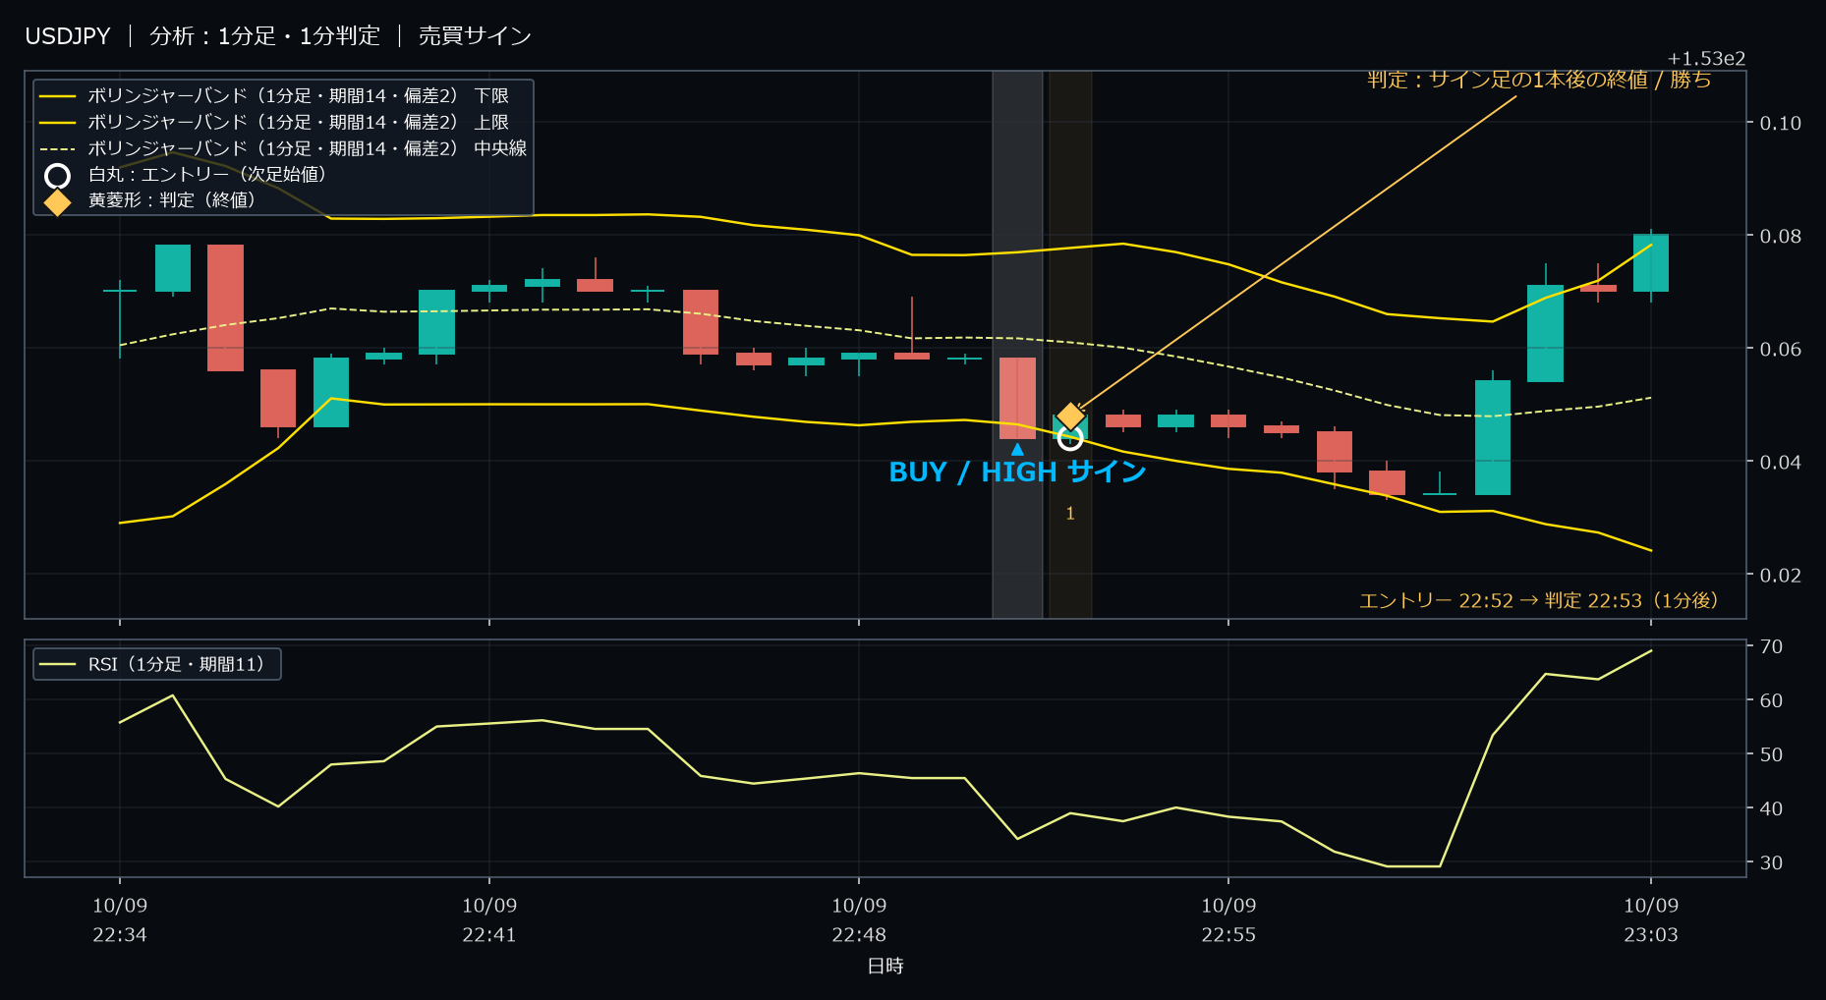The width and height of the screenshot is (1826, 1000).
Task: Click the 0.06 price axis label
Action: point(1780,349)
